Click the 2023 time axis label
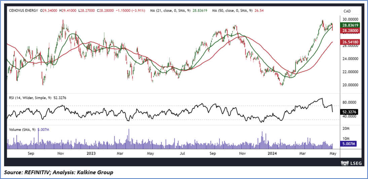 click(91, 153)
